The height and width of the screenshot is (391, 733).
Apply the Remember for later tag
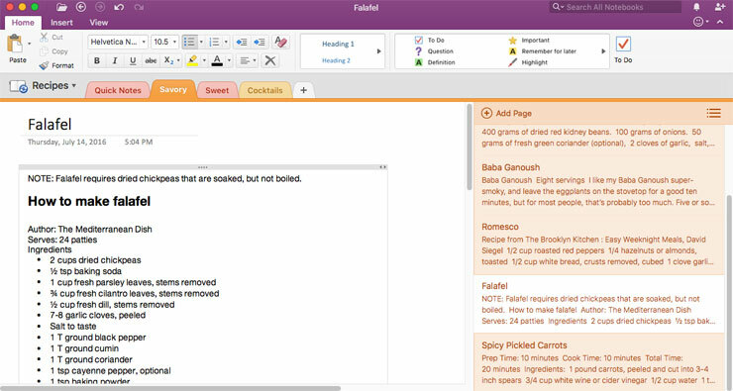(x=542, y=50)
